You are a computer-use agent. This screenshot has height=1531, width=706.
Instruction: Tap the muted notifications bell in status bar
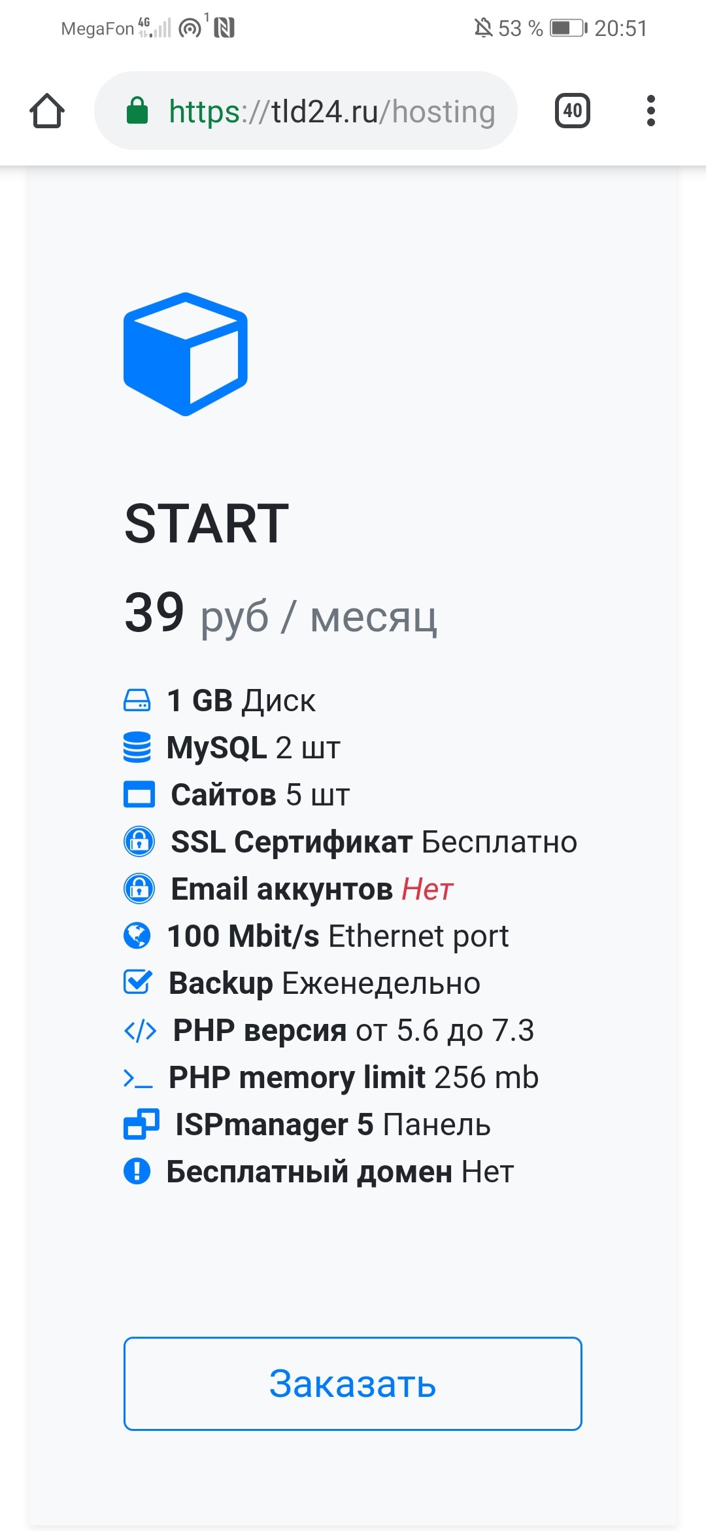483,28
